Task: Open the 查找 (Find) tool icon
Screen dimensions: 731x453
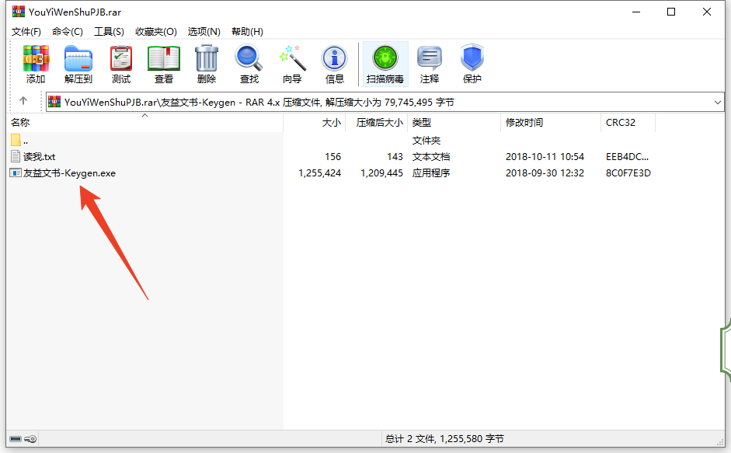Action: [x=249, y=64]
